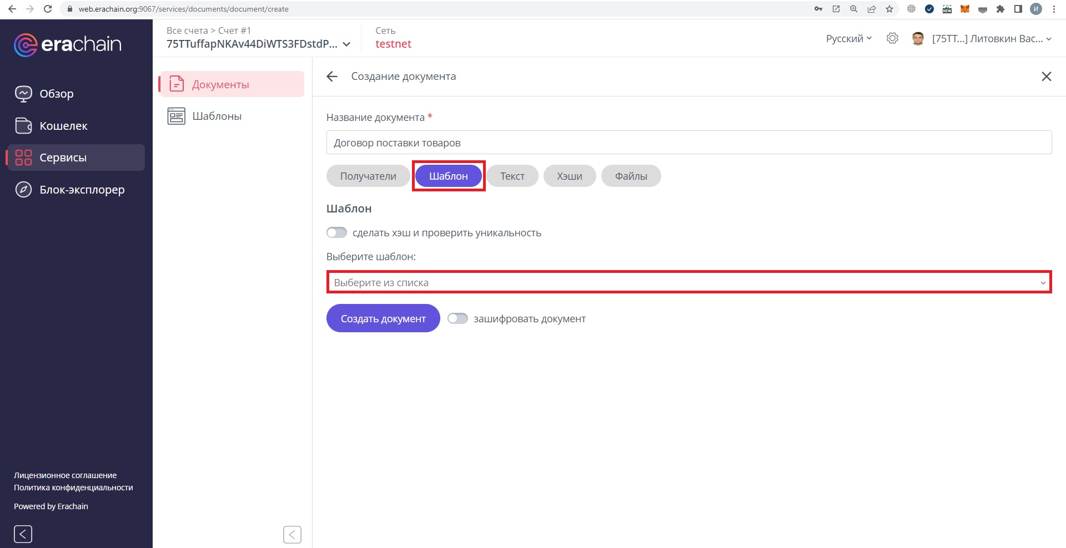Open Кошелек wallet section
The height and width of the screenshot is (548, 1066).
point(63,126)
